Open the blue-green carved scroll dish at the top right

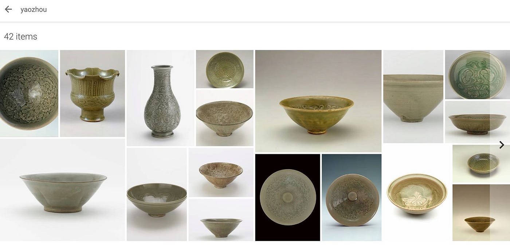tap(477, 75)
